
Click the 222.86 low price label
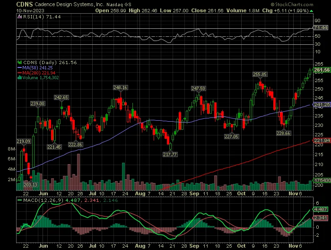75,144
